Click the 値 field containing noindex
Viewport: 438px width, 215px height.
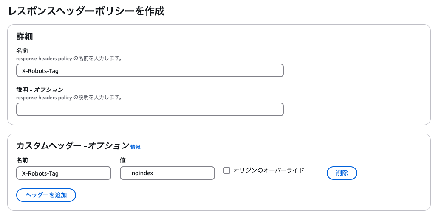167,173
